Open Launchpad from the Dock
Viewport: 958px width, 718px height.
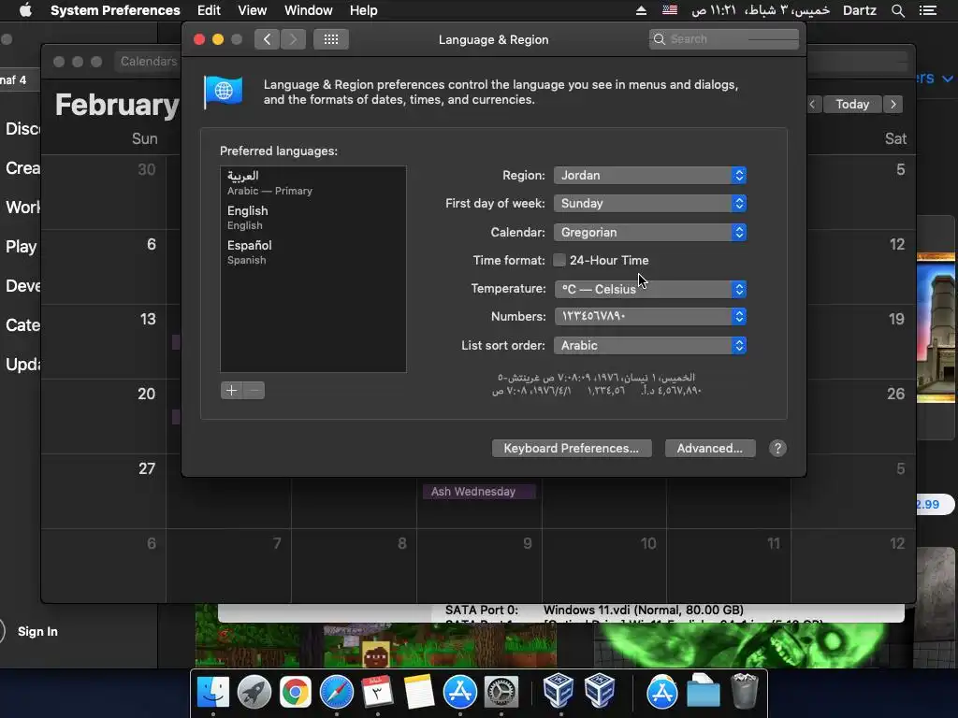(254, 693)
